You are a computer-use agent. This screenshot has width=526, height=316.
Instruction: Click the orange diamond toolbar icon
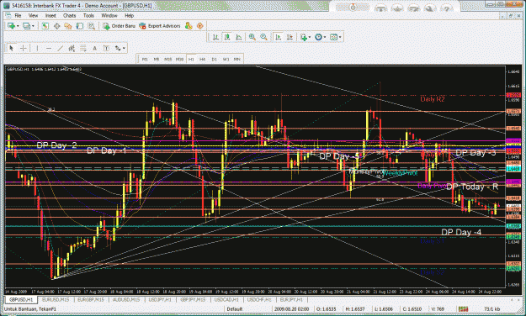(x=200, y=26)
